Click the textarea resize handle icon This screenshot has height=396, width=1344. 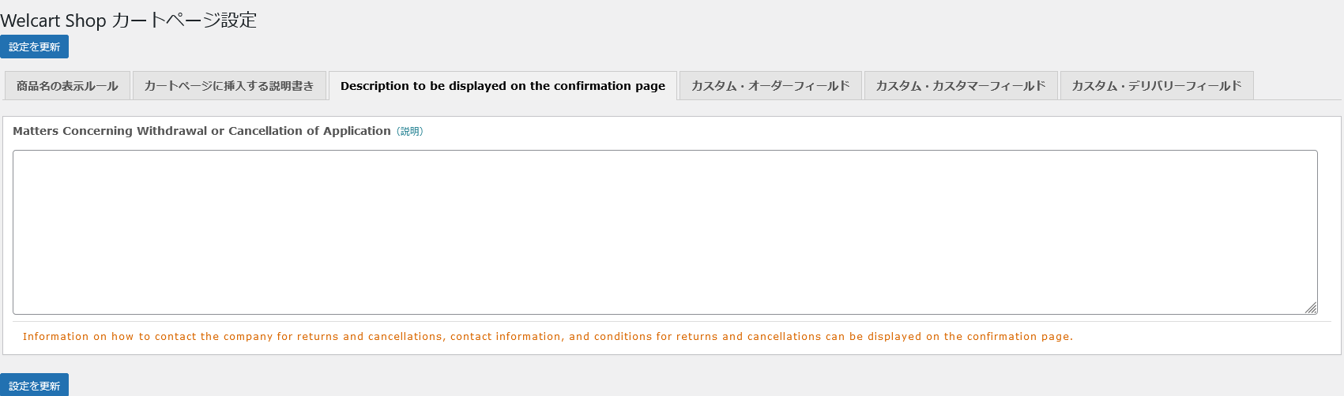coord(1311,308)
